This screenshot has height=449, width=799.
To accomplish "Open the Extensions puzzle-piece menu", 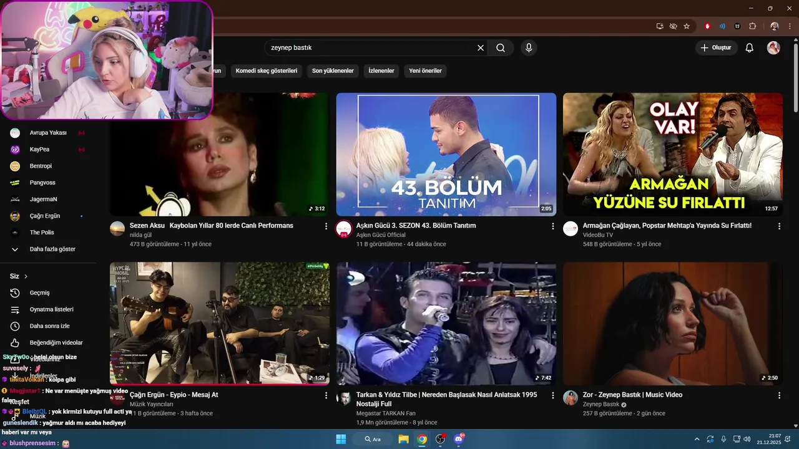I will point(752,26).
